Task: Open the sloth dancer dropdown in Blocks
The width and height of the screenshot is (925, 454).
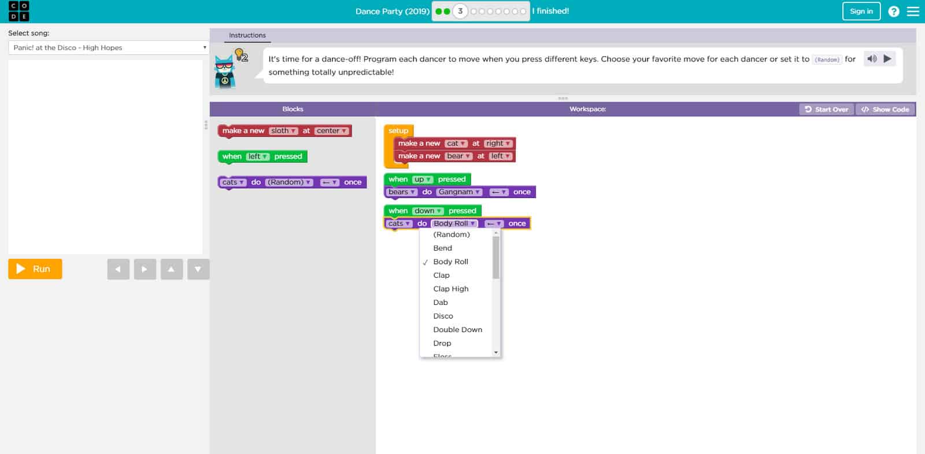Action: pos(283,131)
